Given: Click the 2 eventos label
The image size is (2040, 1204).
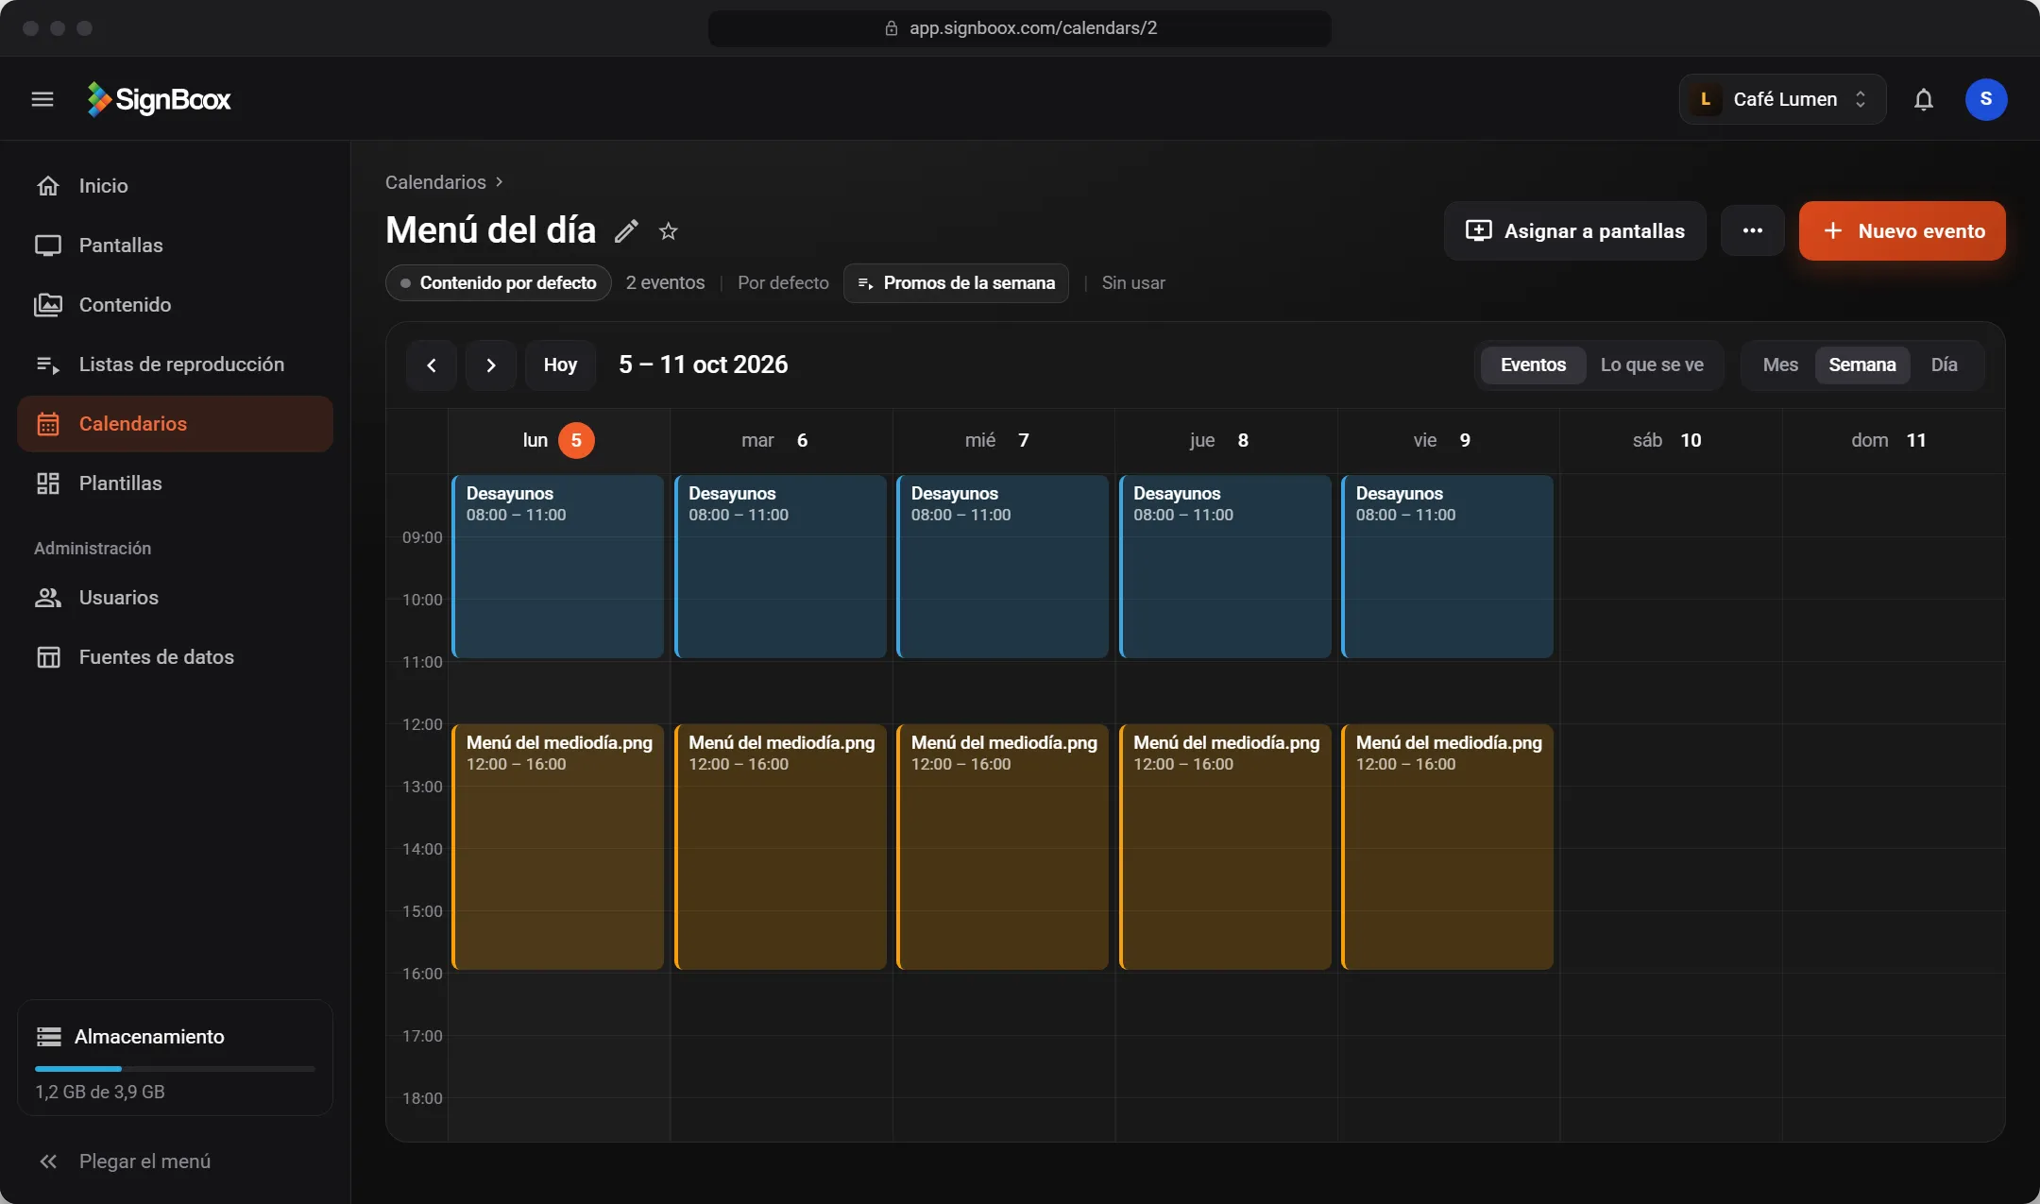Looking at the screenshot, I should [665, 283].
